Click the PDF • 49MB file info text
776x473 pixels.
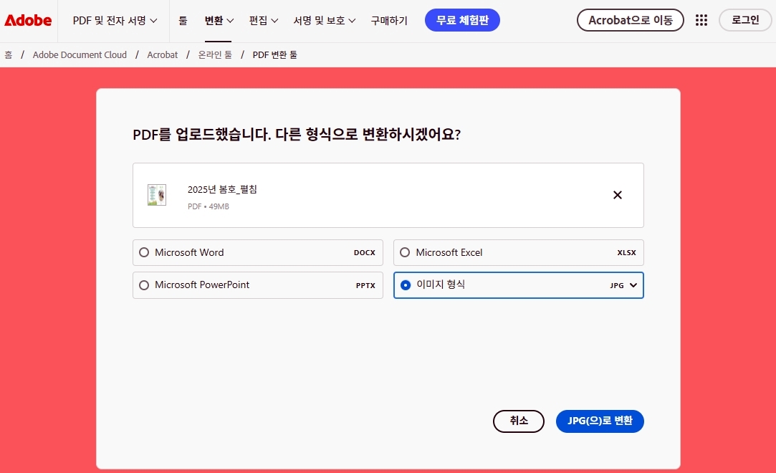point(209,206)
